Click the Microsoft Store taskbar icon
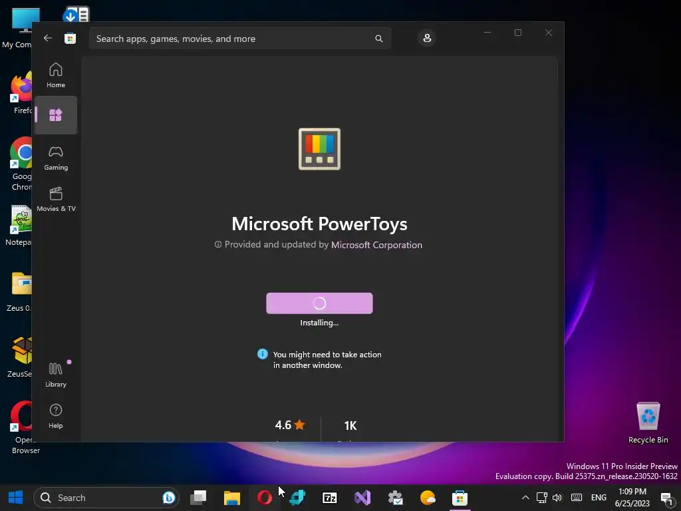 pos(460,498)
